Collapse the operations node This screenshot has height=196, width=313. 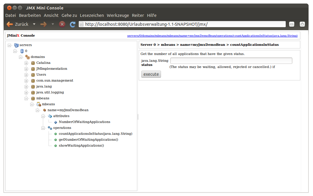[43, 128]
